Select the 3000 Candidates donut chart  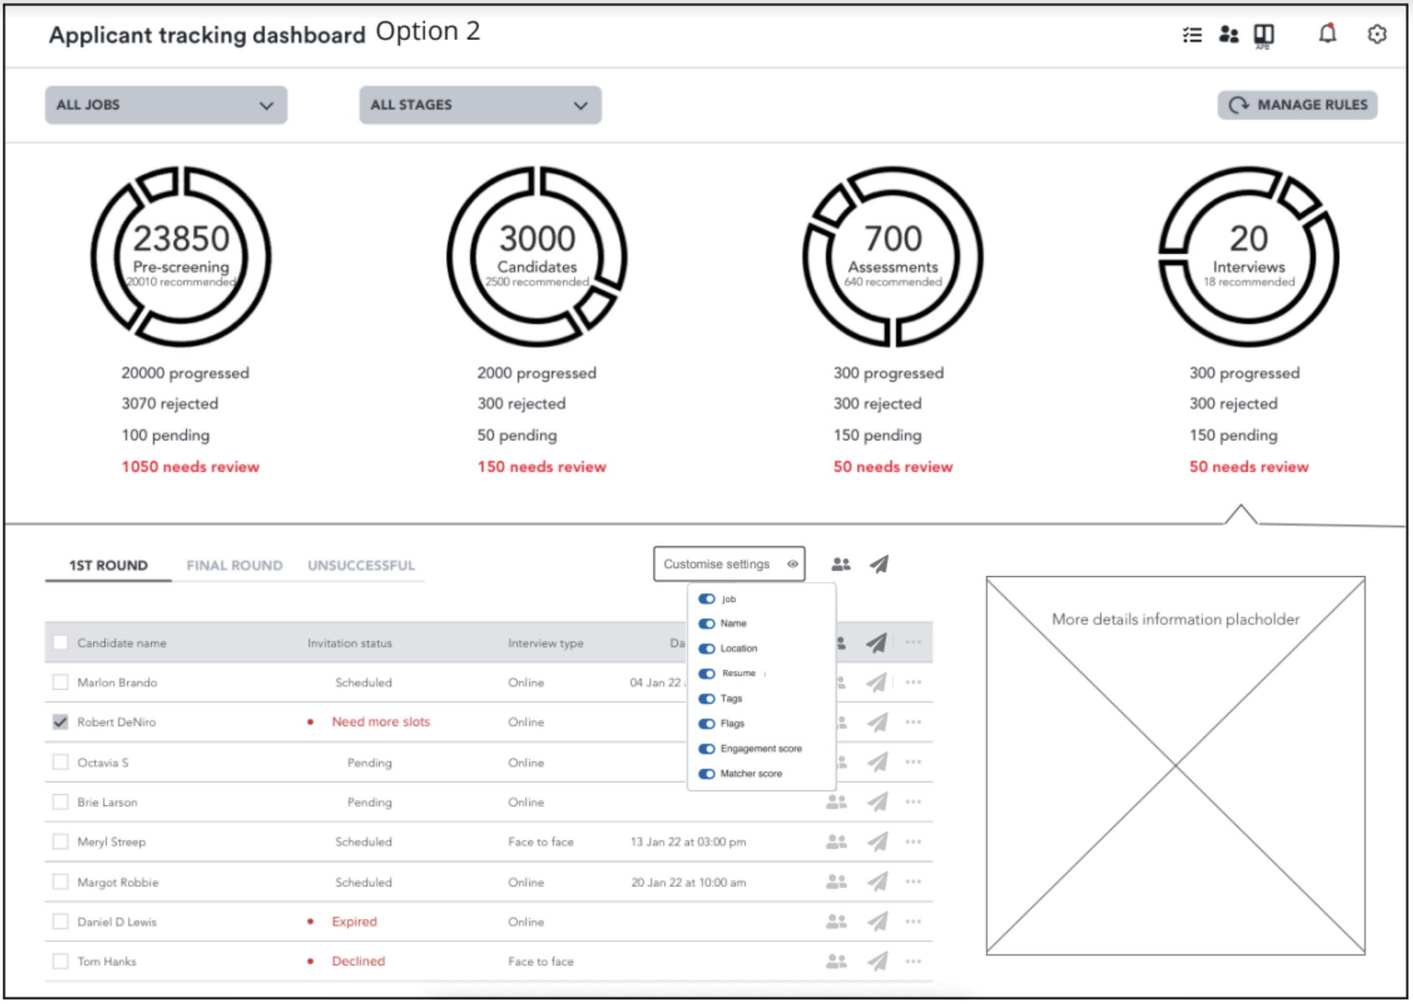pyautogui.click(x=537, y=256)
